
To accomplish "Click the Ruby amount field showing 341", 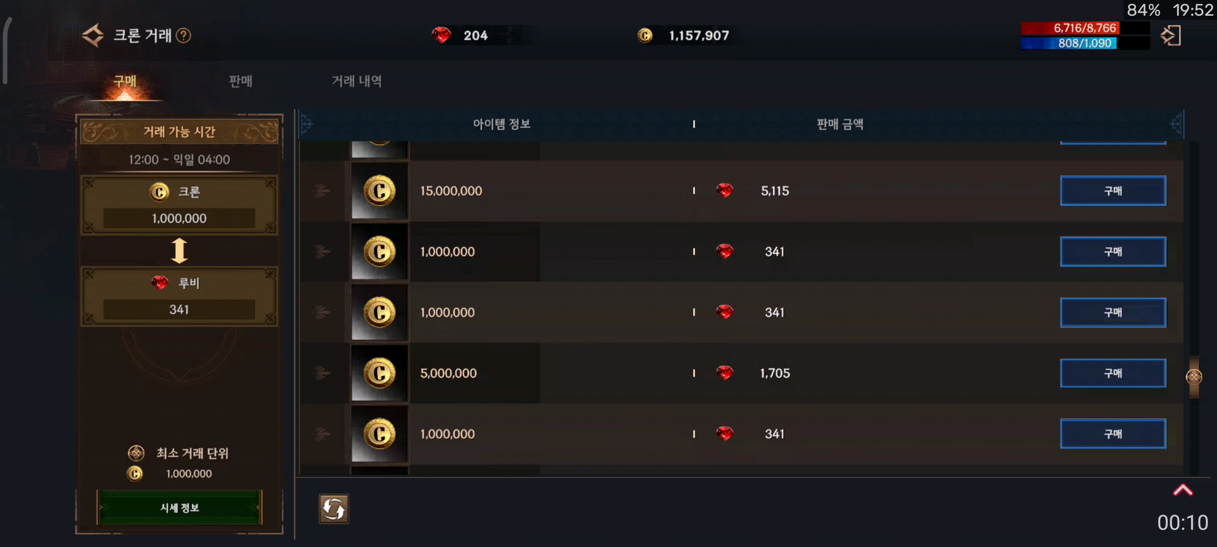I will coord(179,309).
